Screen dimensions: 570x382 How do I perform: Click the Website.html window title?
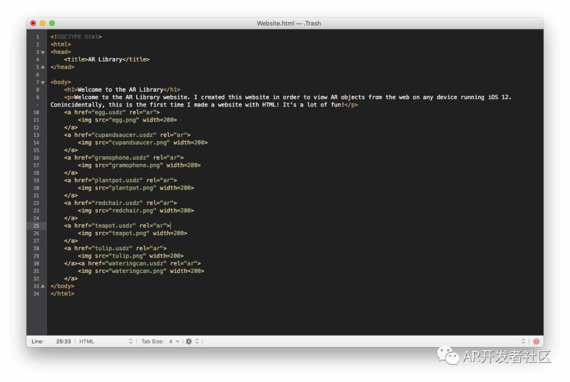click(x=289, y=23)
